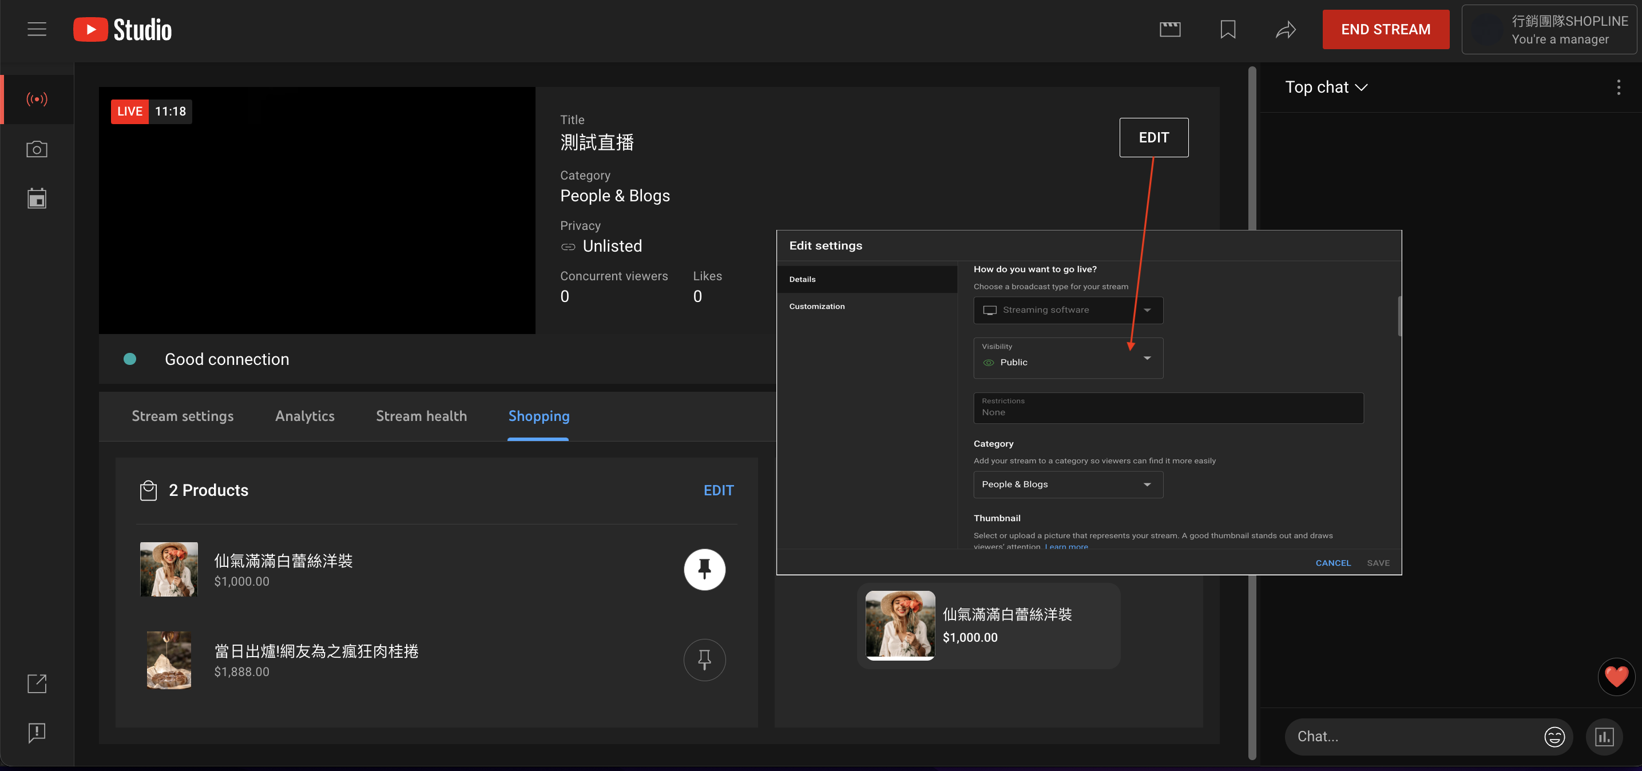Click the Chat... message input field
Screen dimensions: 1642x771
click(1415, 737)
